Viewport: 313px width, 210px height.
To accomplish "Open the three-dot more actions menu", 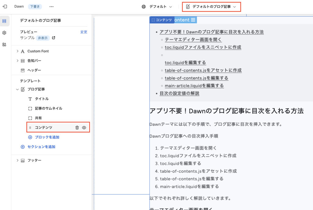I will 51,7.
